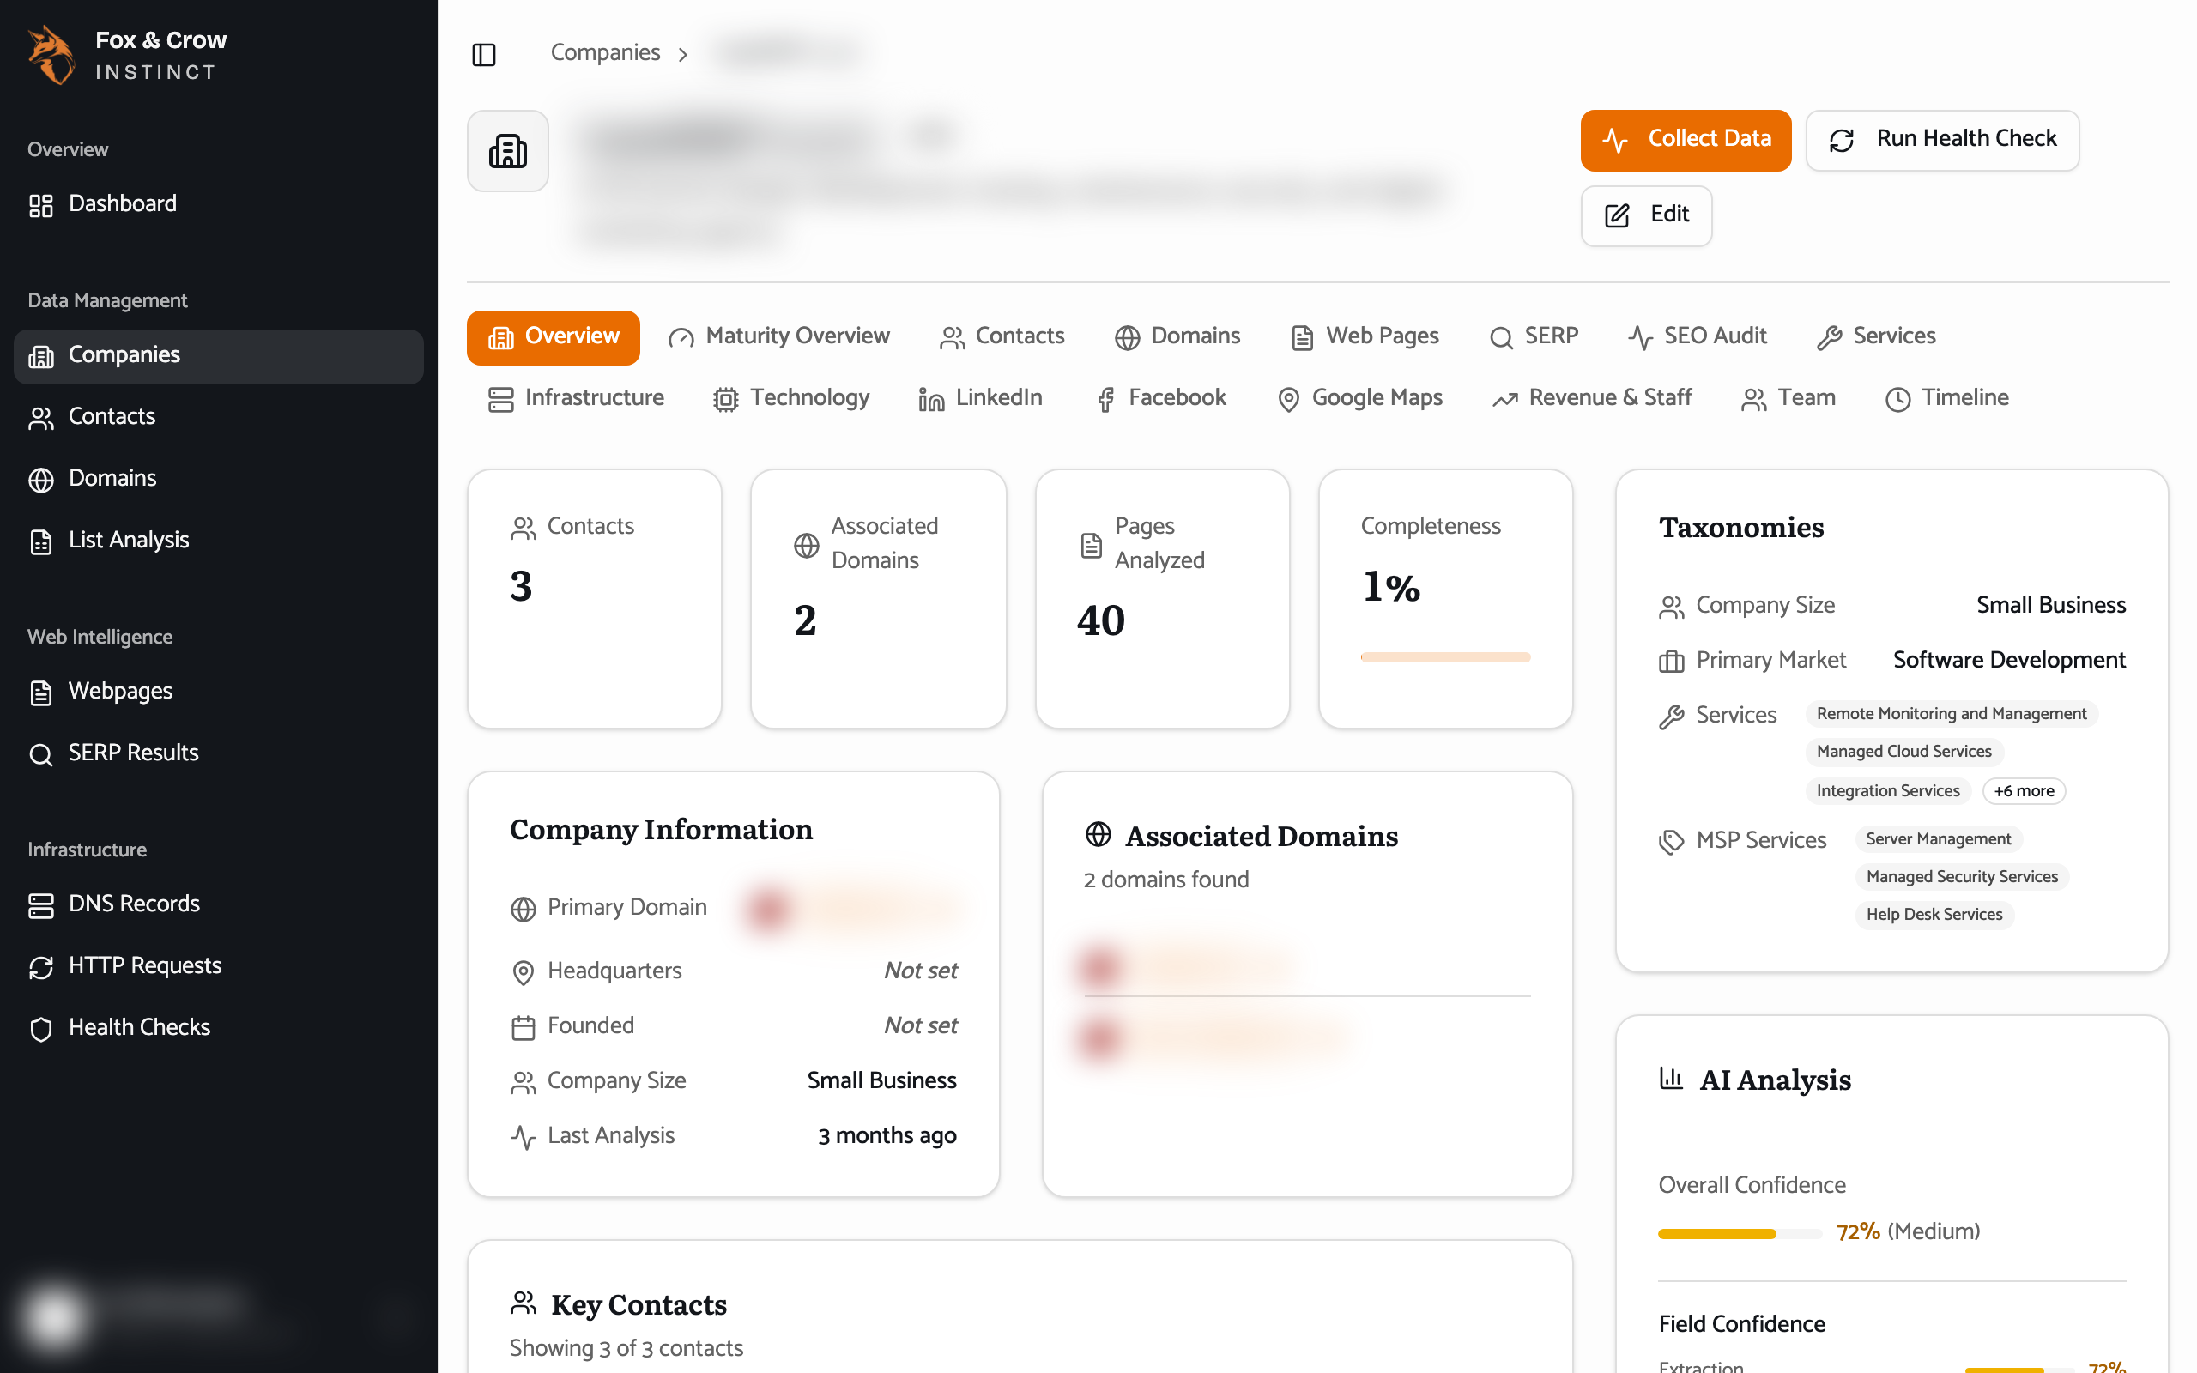The image size is (2197, 1373).
Task: Click the Primary Market briefcase icon
Action: pos(1672,661)
